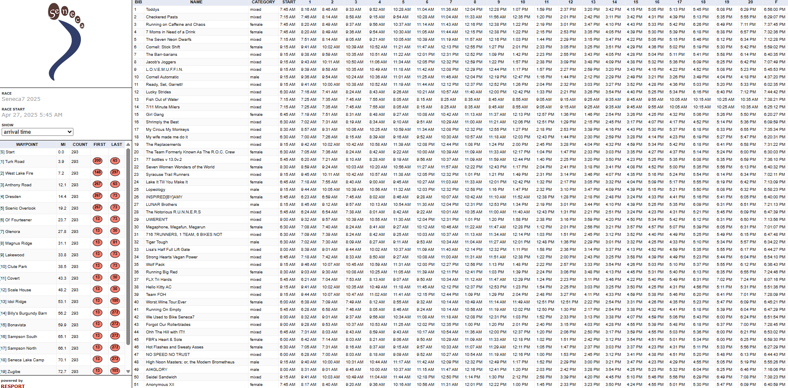Click team 'Shrimply the Best'

pyautogui.click(x=162, y=122)
